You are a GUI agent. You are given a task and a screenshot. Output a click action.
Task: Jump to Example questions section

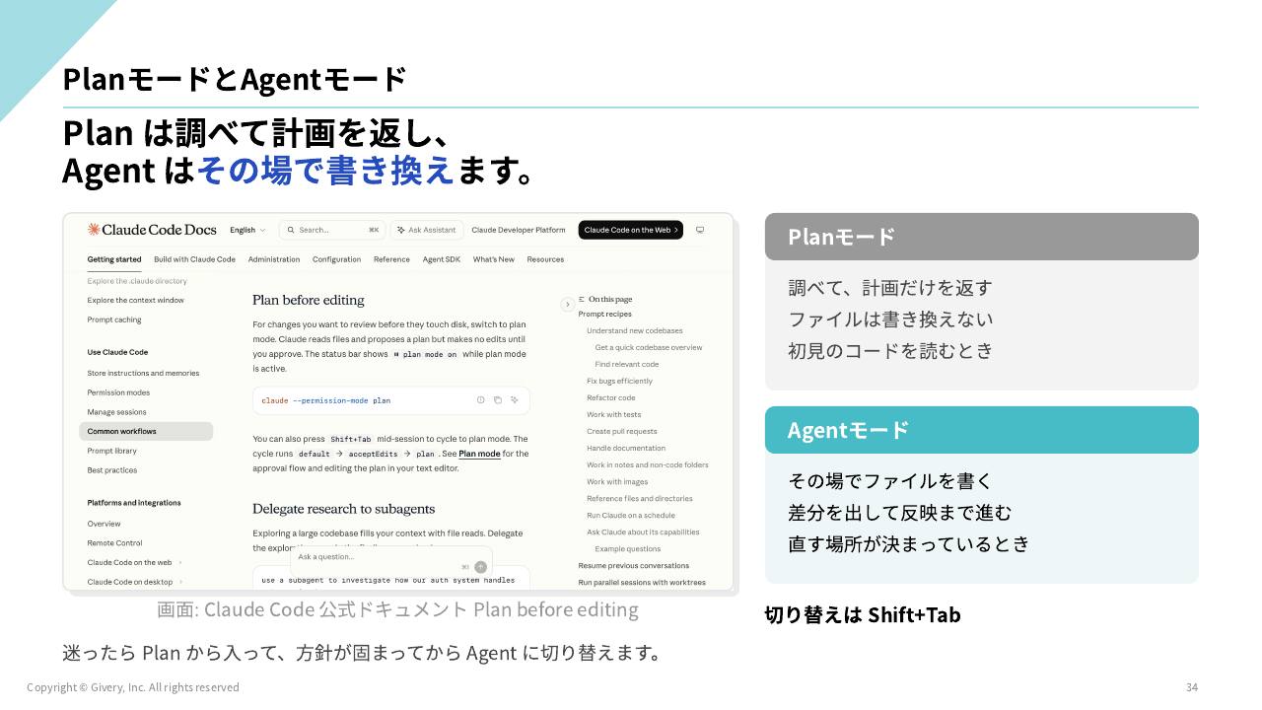[x=628, y=548]
